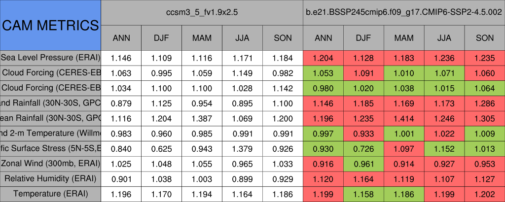Select the green cell with value 0.726
The width and height of the screenshot is (505, 202).
click(363, 148)
